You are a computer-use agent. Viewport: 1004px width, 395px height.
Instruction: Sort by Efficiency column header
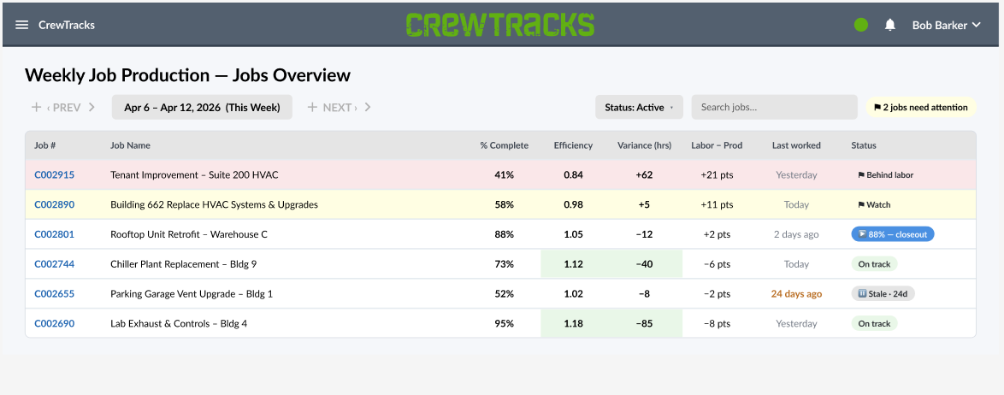pyautogui.click(x=573, y=145)
